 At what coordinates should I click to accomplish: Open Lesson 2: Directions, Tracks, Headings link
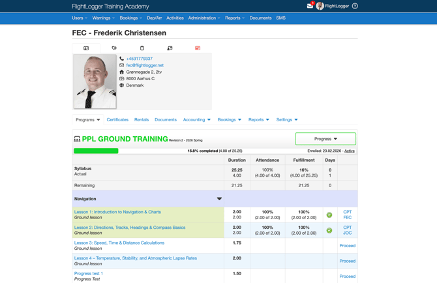tap(130, 228)
